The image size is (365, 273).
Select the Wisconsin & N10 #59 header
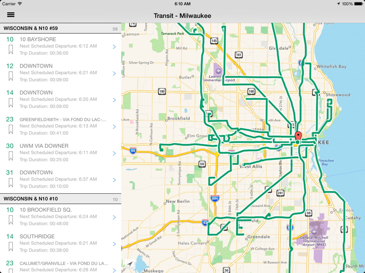[x=61, y=28]
